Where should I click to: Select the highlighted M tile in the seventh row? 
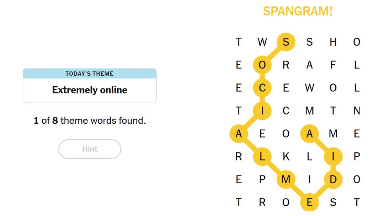pos(286,179)
